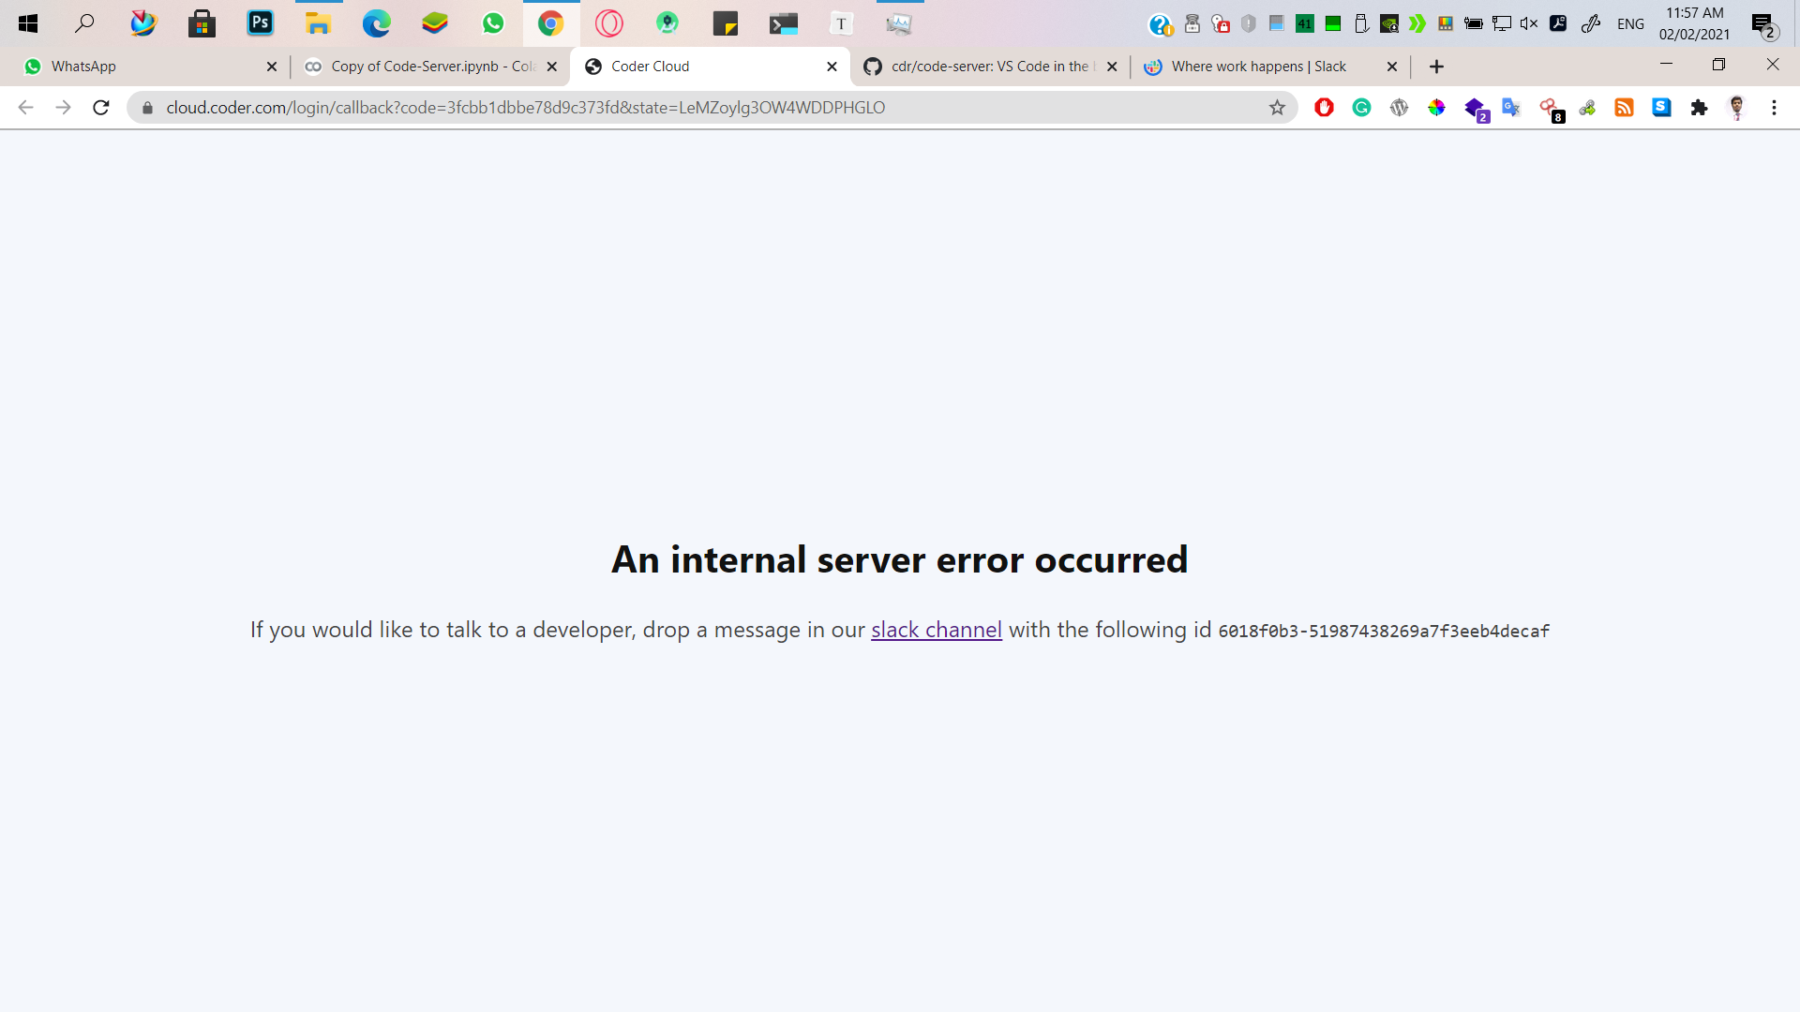Open the Grammarly extension
The height and width of the screenshot is (1012, 1800).
point(1362,108)
